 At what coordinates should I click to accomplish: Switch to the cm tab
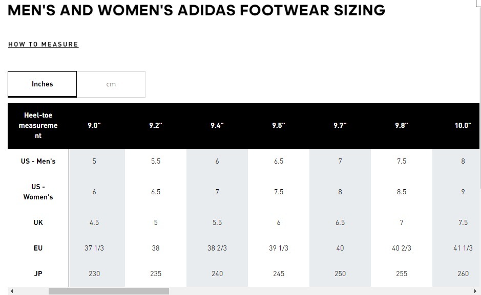pyautogui.click(x=111, y=84)
